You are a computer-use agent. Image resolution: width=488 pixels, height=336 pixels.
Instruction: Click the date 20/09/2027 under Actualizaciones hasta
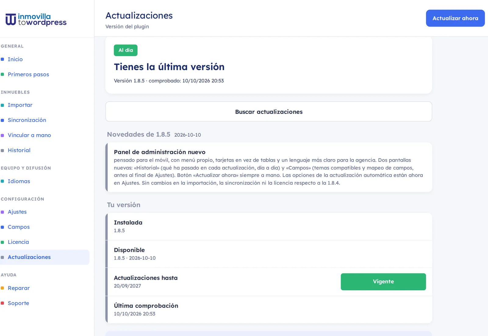[127, 286]
